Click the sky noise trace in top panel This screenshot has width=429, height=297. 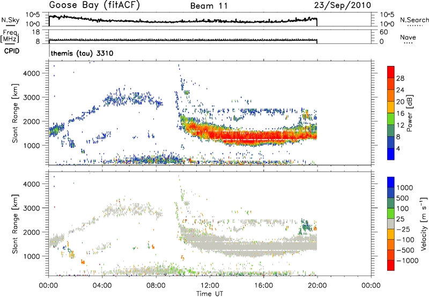pos(183,21)
